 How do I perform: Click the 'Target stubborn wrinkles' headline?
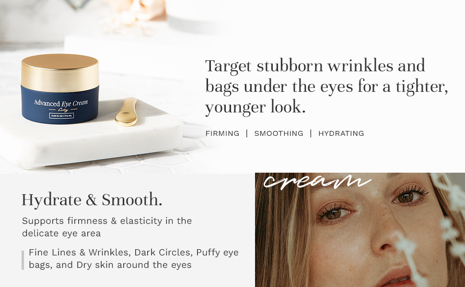point(326,87)
